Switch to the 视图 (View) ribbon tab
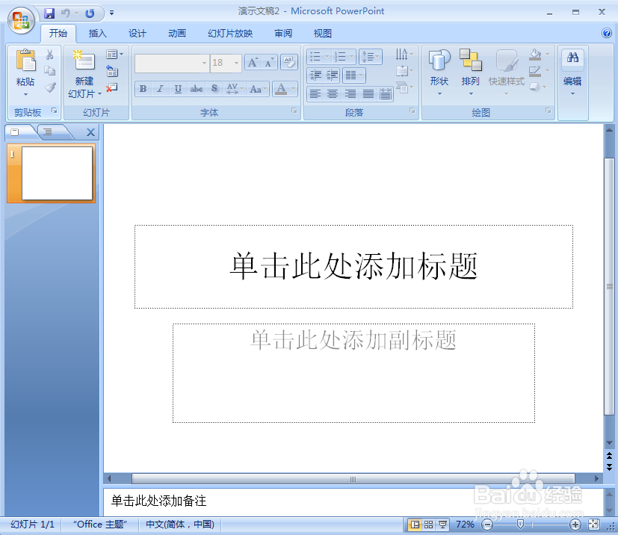Screen dimensions: 618x535 [322, 34]
